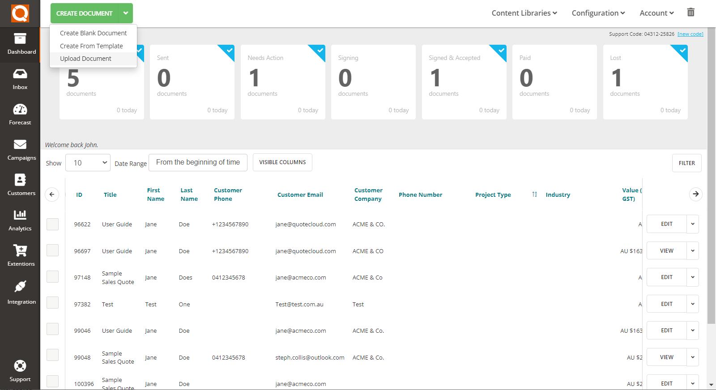
Task: Select the row checkbox for document 97382
Action: pyautogui.click(x=53, y=303)
